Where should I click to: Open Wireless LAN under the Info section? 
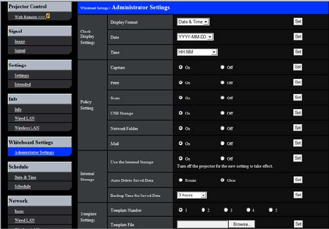point(27,128)
